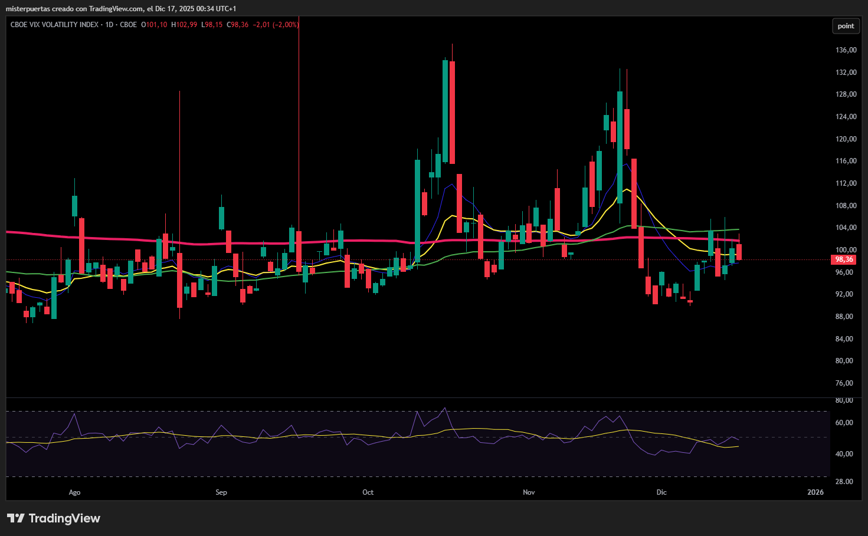The width and height of the screenshot is (868, 536).
Task: Click the 28,00 label on the oscillator scale
Action: point(846,482)
